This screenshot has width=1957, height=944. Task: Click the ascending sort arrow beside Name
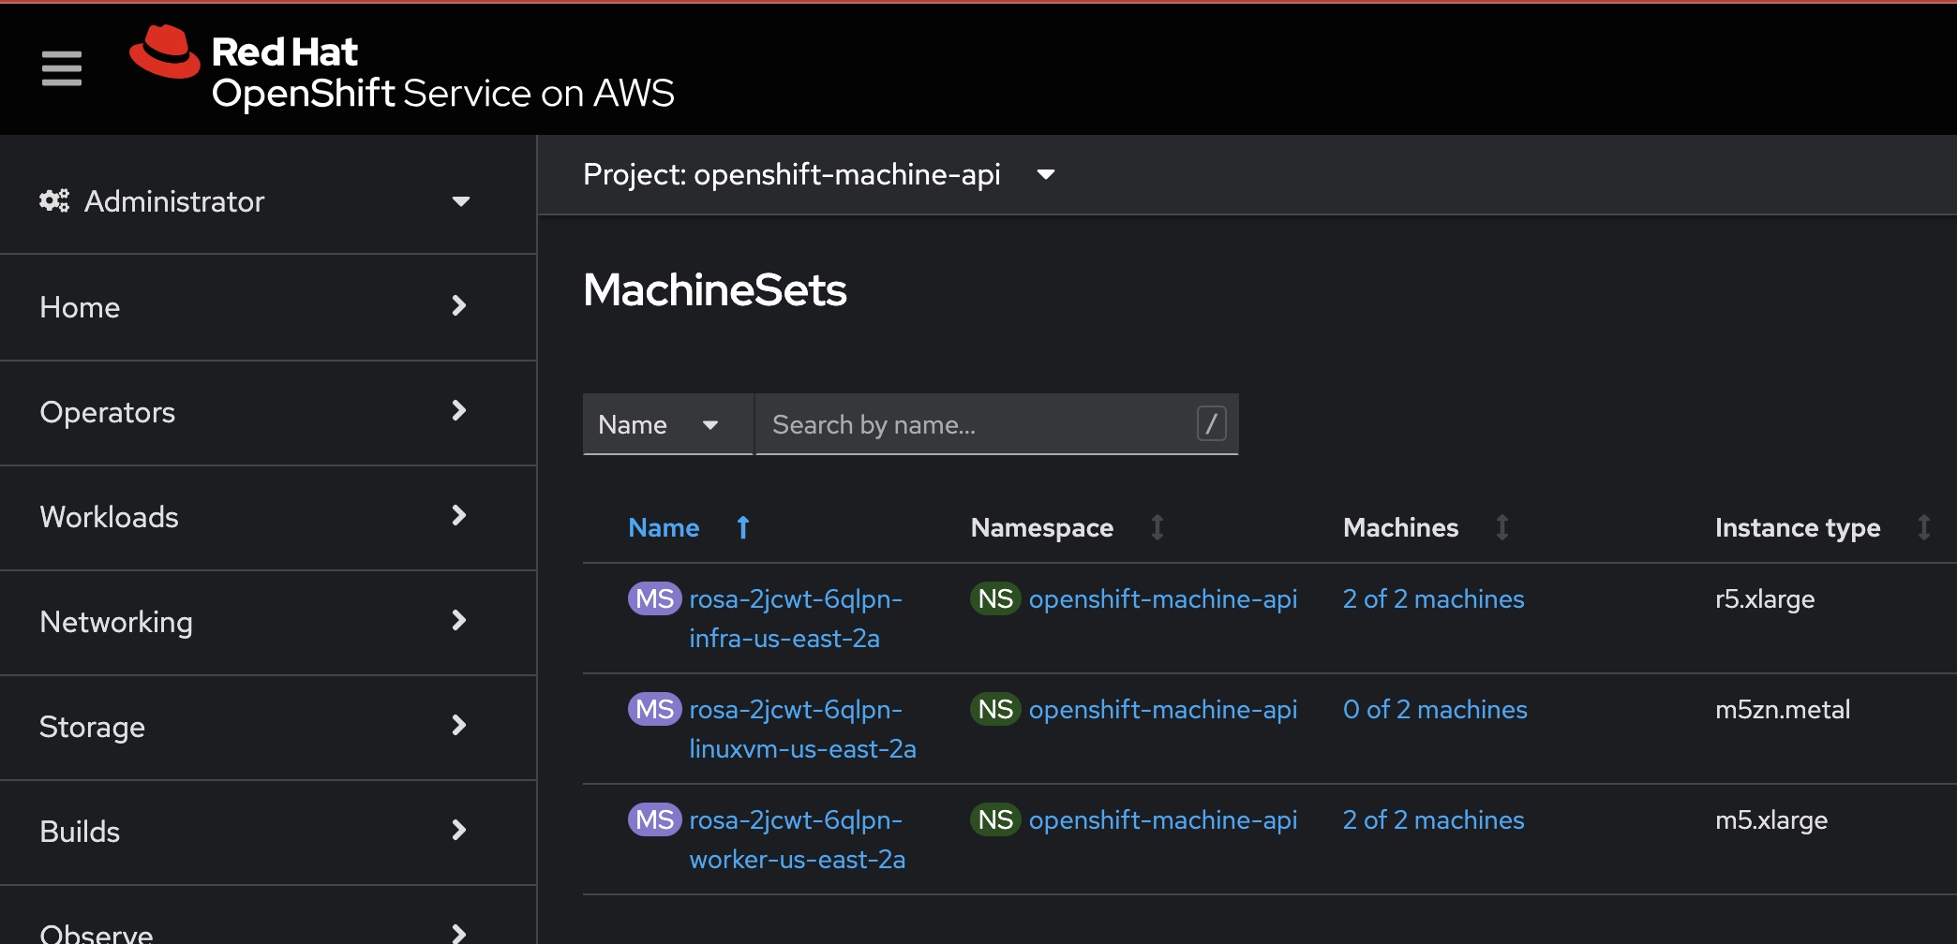[743, 527]
